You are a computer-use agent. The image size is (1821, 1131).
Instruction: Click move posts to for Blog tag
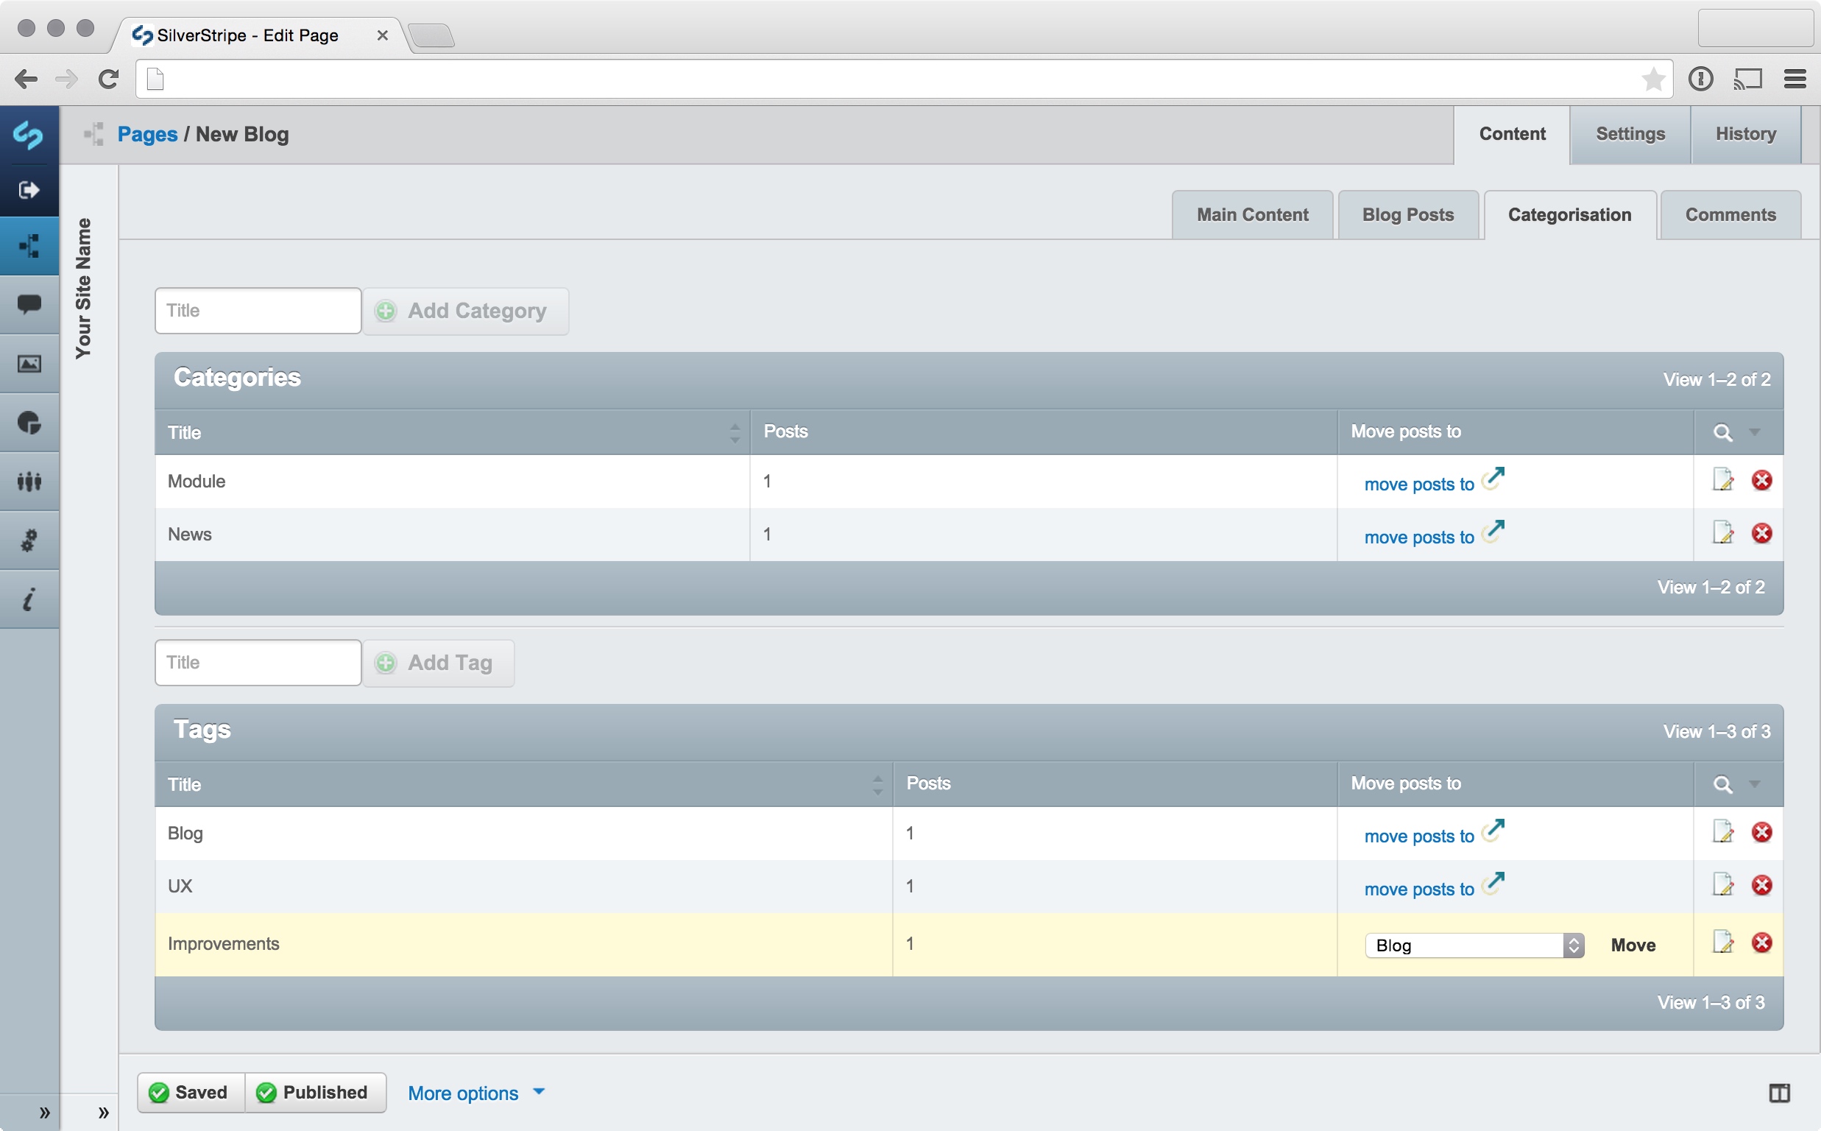tap(1418, 836)
